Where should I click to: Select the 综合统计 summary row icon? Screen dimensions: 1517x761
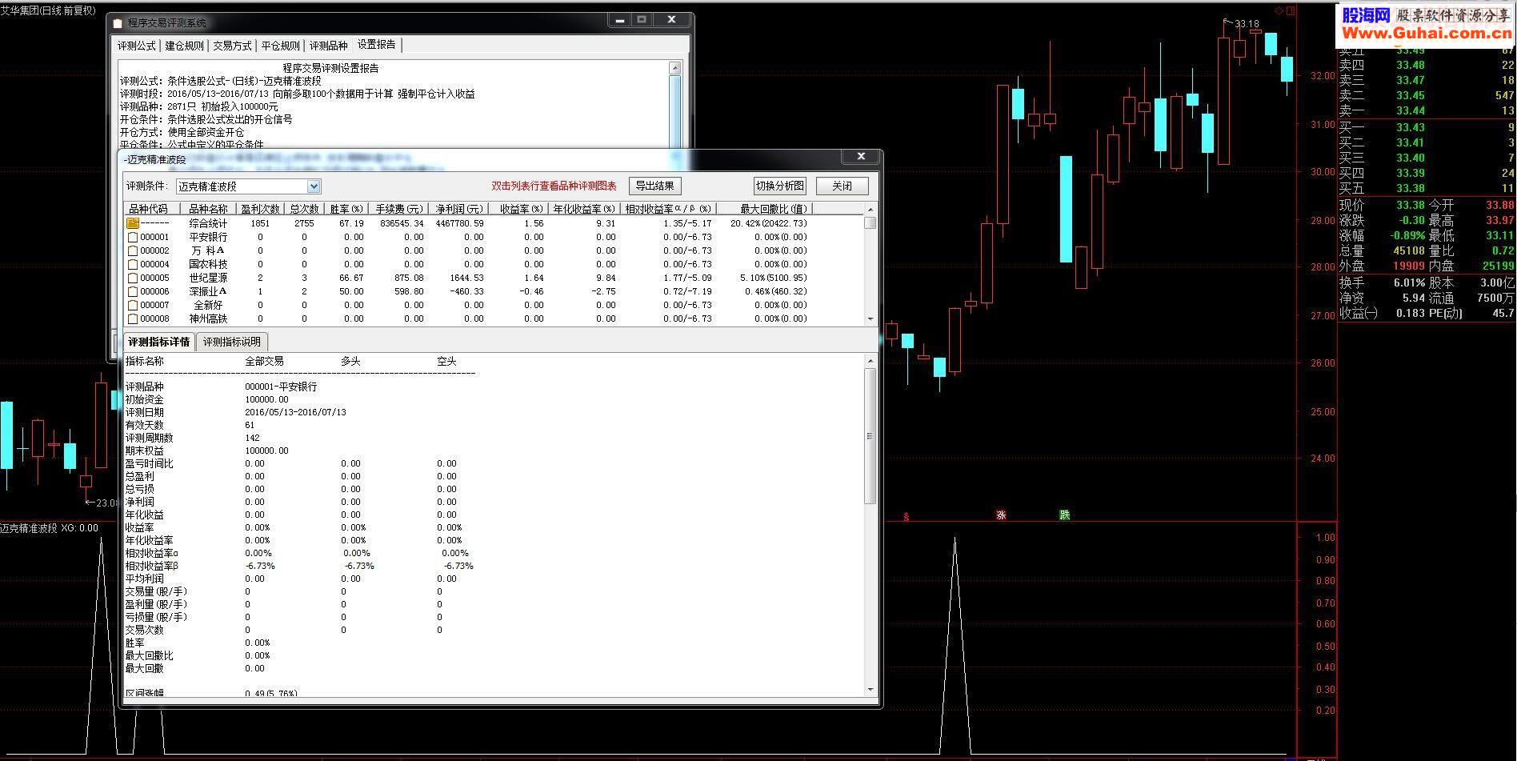[x=133, y=223]
